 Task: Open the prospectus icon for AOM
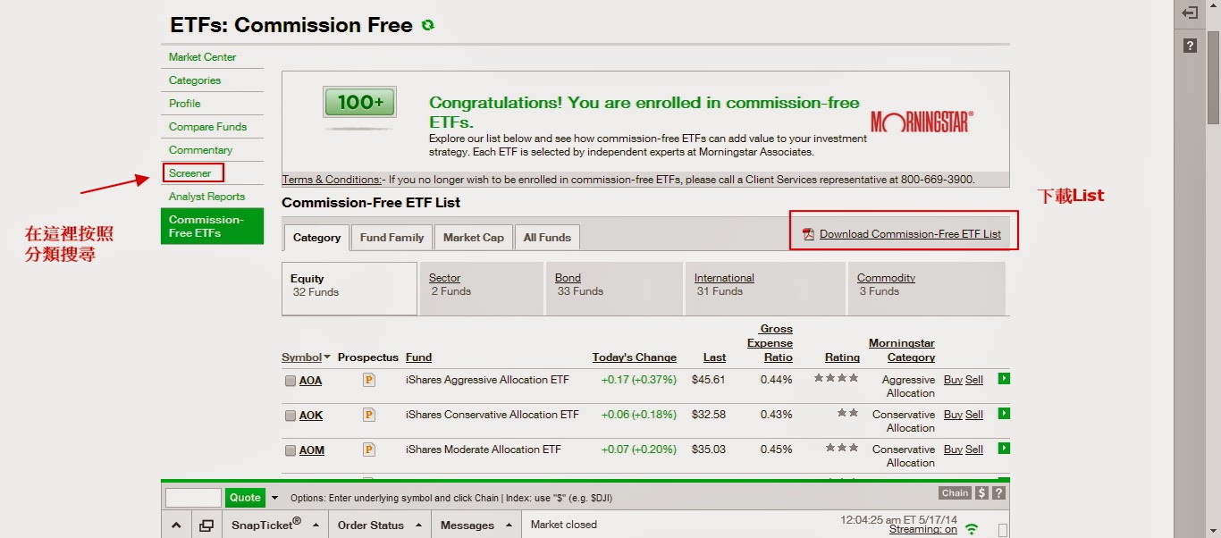click(x=369, y=450)
